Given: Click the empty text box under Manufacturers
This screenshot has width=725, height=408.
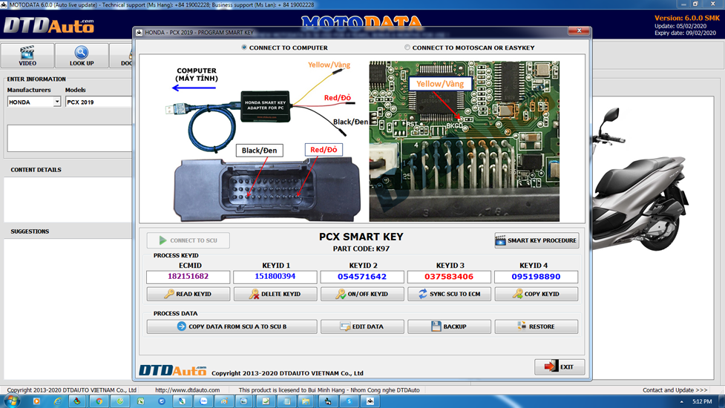Looking at the screenshot, I should pyautogui.click(x=69, y=138).
